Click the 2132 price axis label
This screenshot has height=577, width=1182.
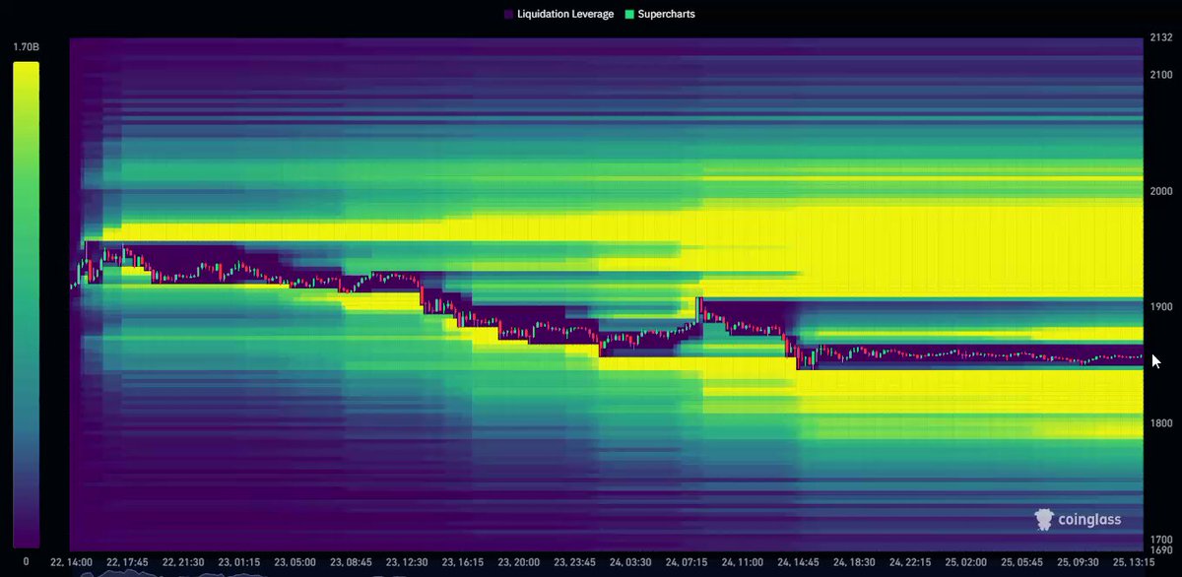click(1159, 39)
